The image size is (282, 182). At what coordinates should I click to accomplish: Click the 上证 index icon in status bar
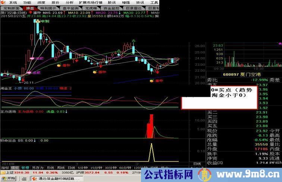tap(3, 173)
